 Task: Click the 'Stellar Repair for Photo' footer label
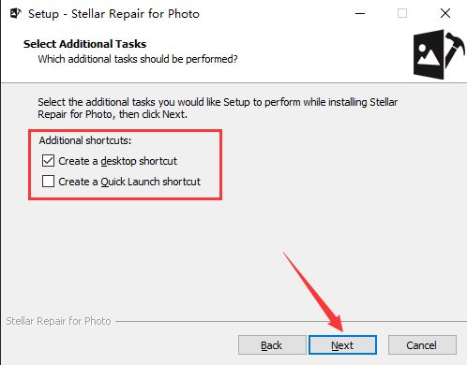pyautogui.click(x=58, y=321)
